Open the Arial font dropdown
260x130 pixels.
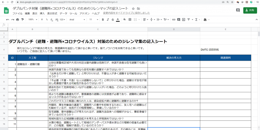[x=77, y=20]
